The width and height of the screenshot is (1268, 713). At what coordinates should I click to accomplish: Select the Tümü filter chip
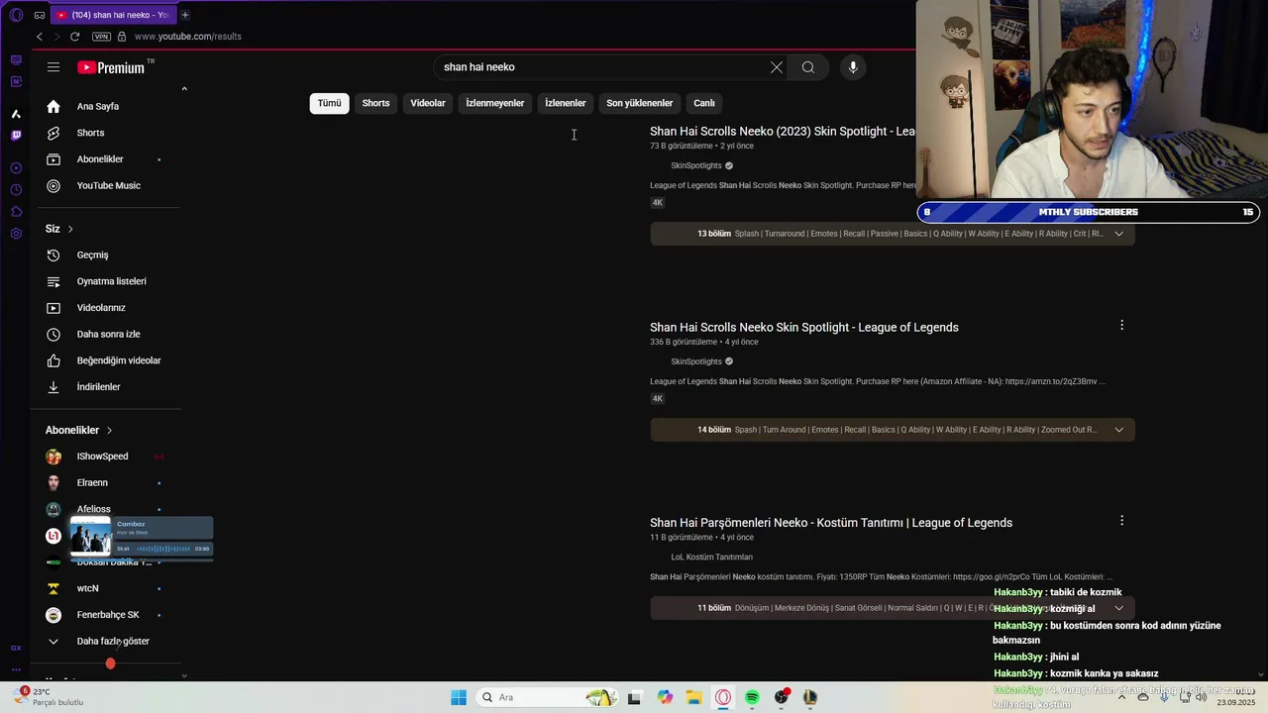pyautogui.click(x=329, y=103)
